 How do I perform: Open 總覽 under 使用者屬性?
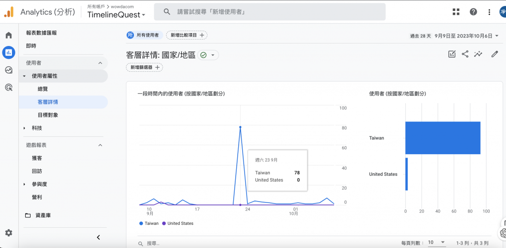click(x=42, y=89)
